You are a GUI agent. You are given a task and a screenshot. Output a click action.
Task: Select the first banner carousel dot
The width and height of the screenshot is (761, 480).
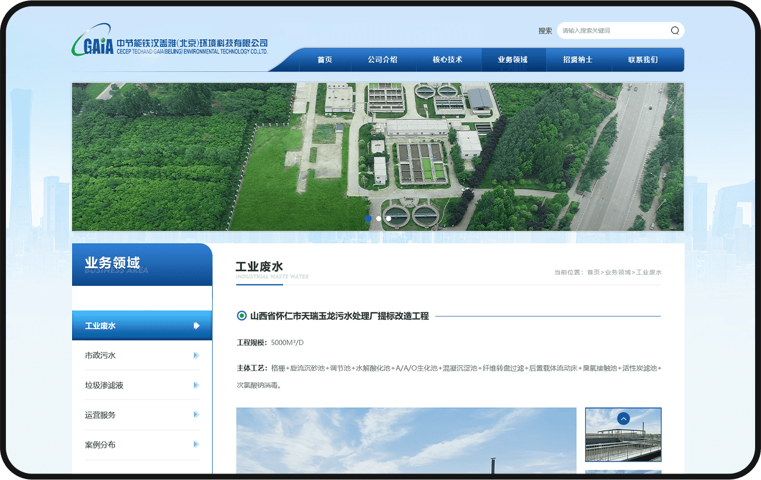click(x=368, y=219)
